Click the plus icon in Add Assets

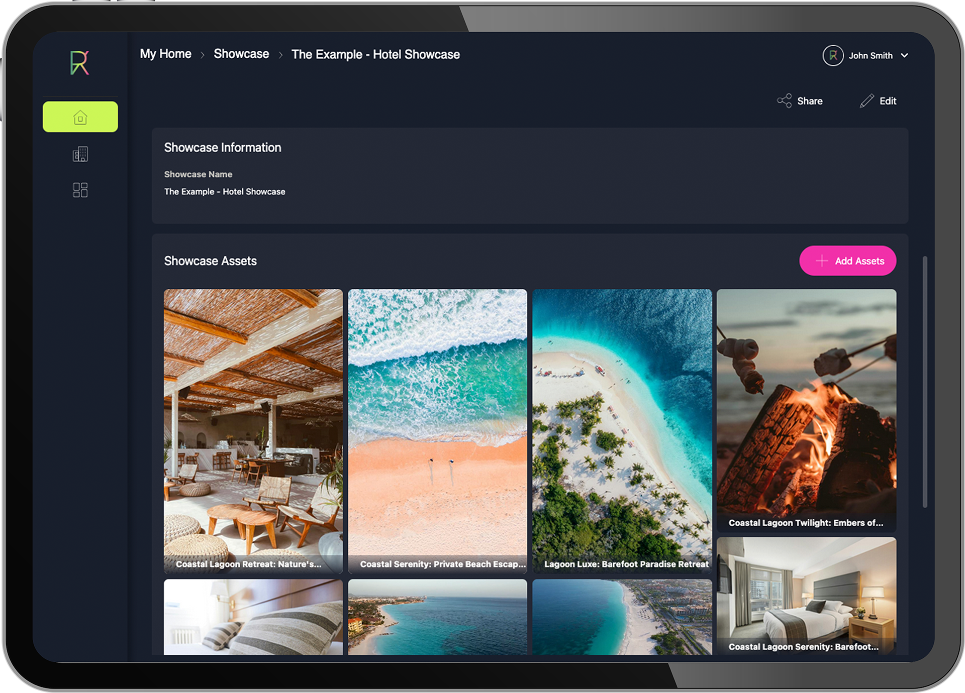[822, 261]
